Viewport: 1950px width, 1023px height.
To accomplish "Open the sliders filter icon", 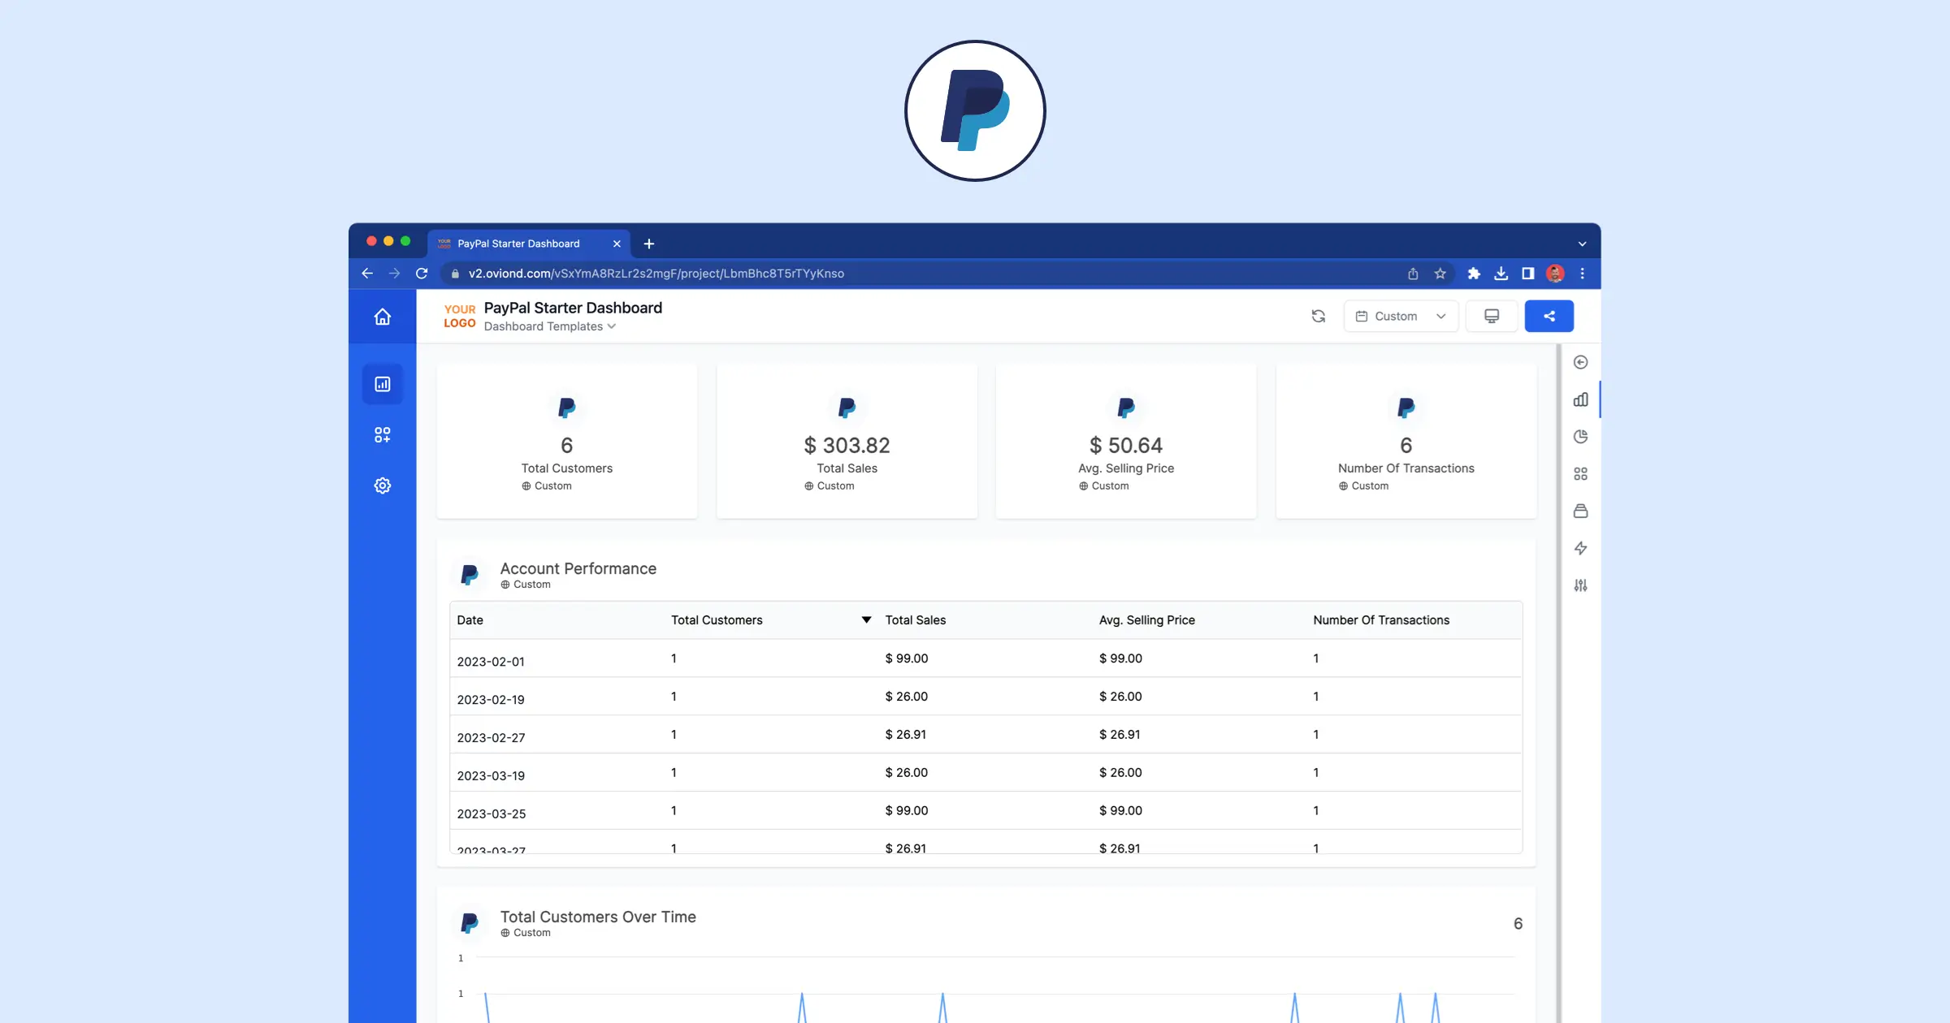I will pyautogui.click(x=1580, y=585).
